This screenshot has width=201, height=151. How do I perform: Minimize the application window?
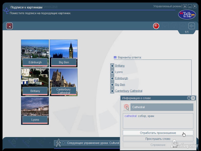(x=190, y=6)
